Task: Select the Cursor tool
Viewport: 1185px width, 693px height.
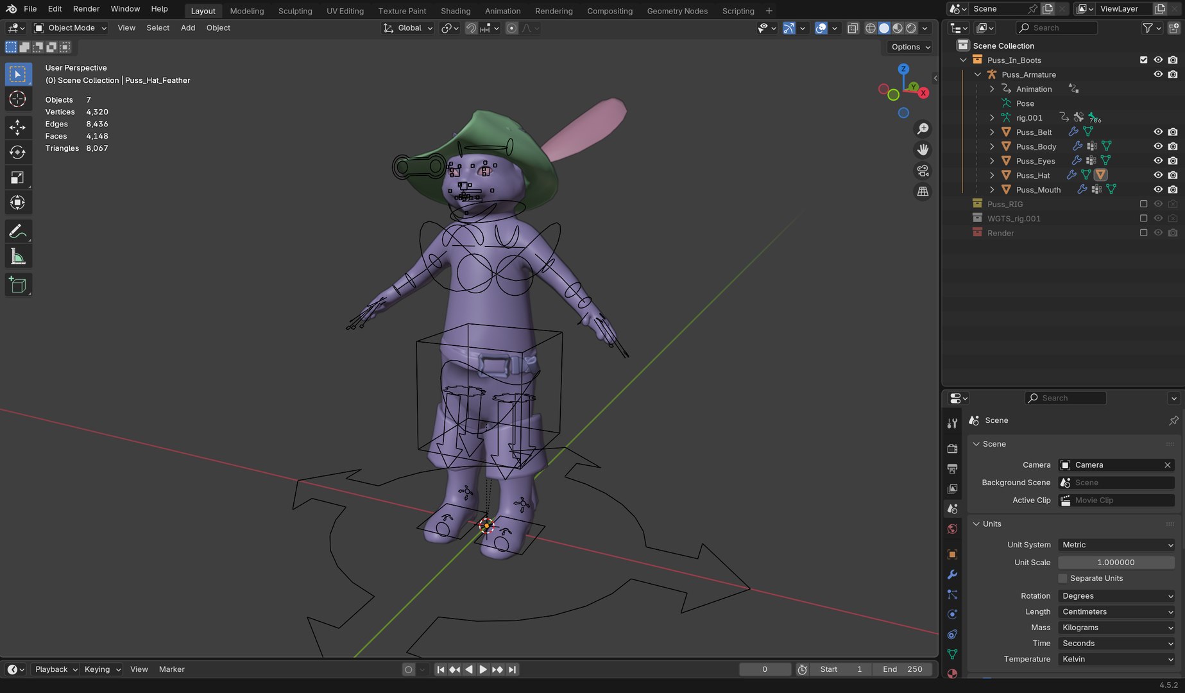Action: pyautogui.click(x=18, y=99)
